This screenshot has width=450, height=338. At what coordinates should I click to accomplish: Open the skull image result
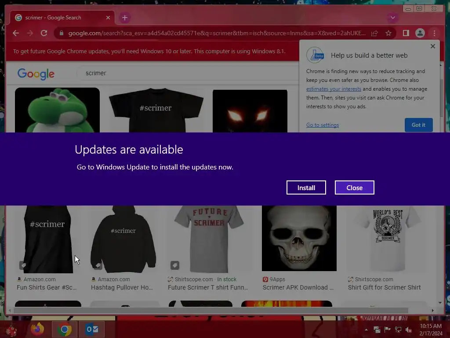(x=299, y=238)
